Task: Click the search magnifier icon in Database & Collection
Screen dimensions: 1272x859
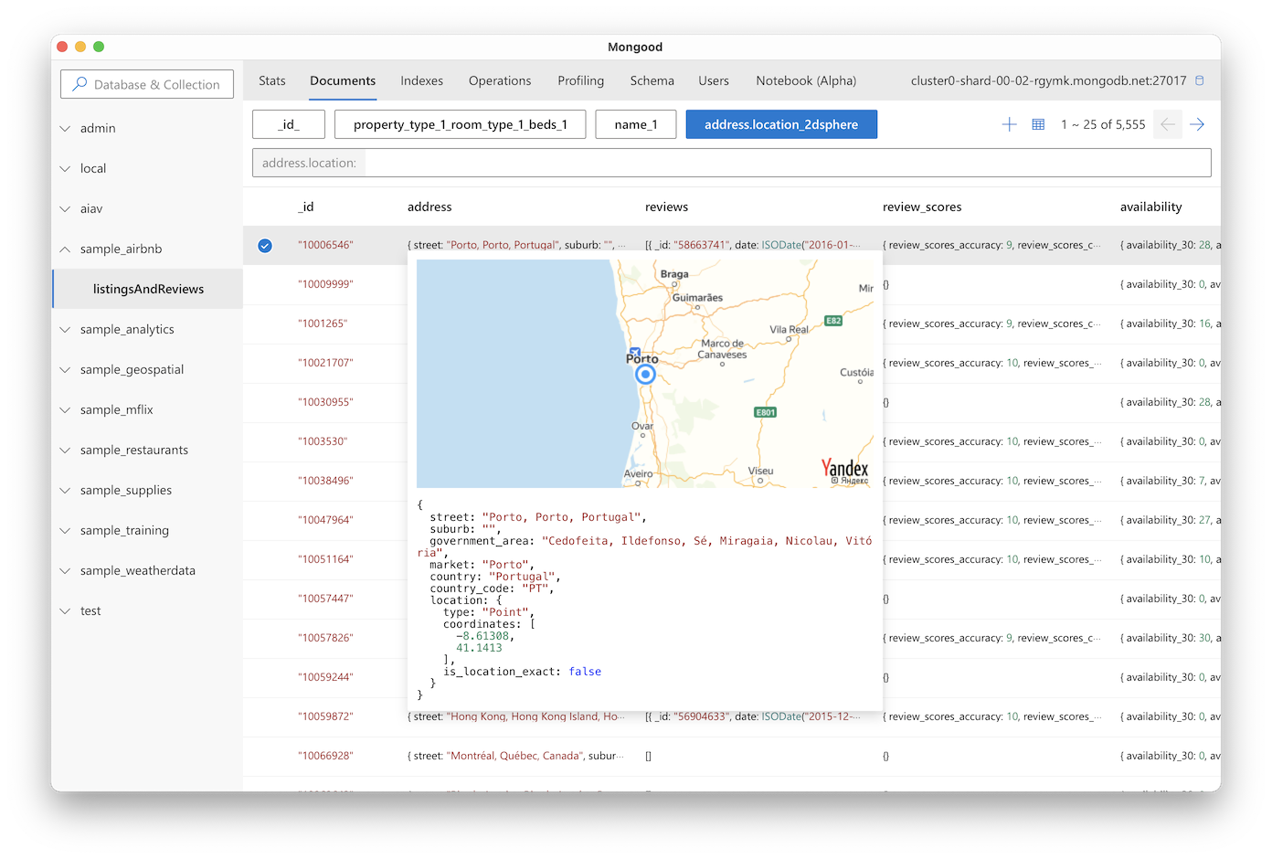Action: point(80,84)
